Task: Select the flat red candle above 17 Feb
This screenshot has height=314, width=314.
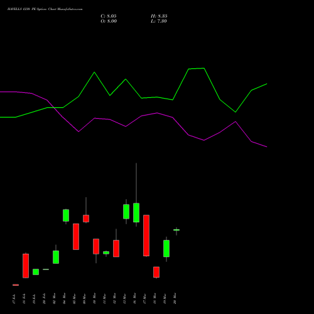Action: pyautogui.click(x=16, y=285)
